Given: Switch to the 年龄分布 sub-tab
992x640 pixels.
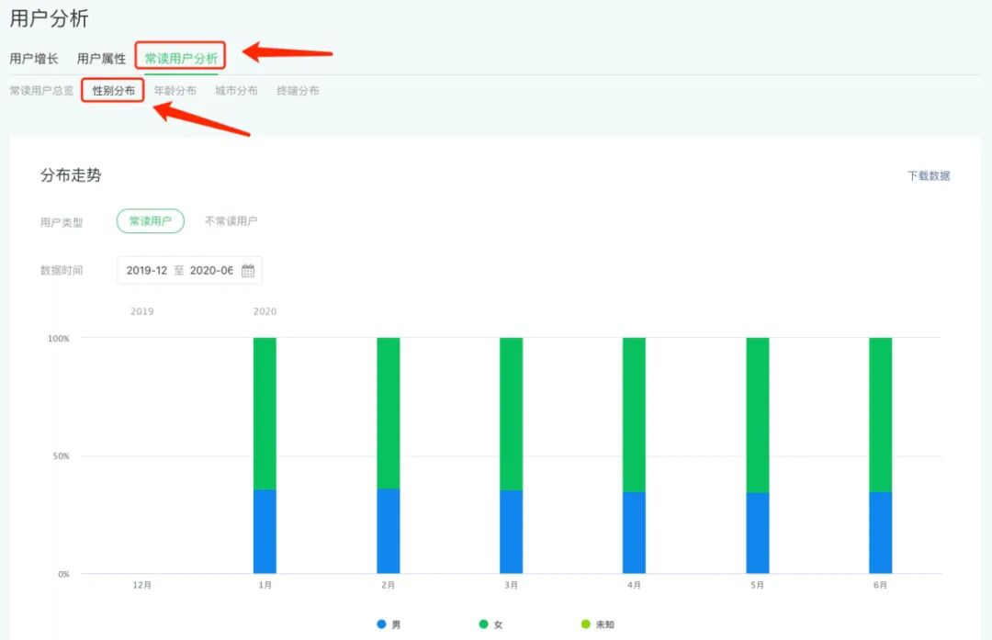Looking at the screenshot, I should click(175, 90).
